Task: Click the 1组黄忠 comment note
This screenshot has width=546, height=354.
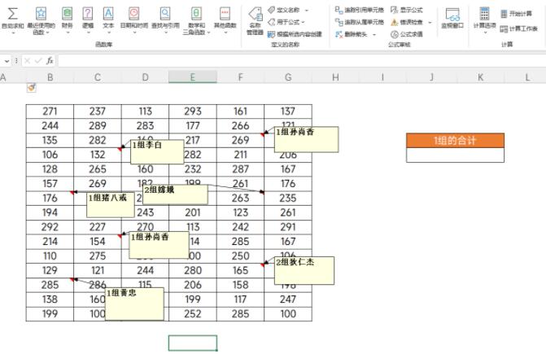Action: coord(134,304)
